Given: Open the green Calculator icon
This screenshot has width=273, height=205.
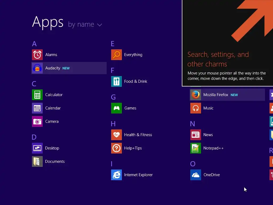Looking at the screenshot, I should [37, 95].
